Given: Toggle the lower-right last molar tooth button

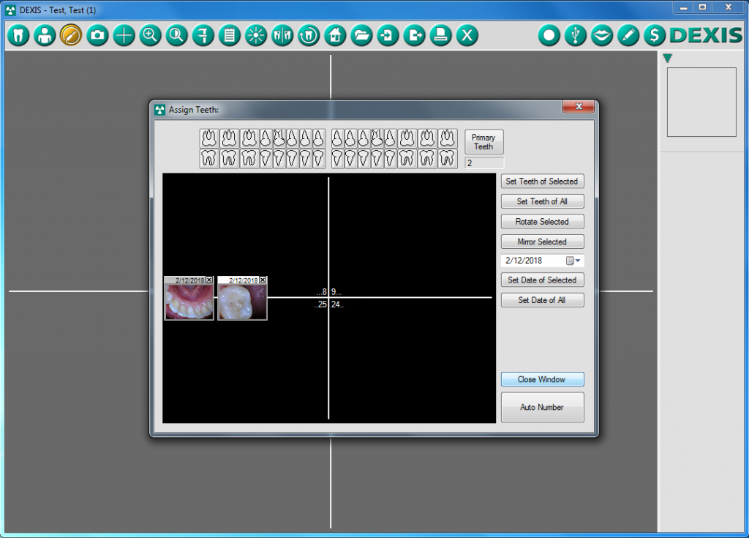Looking at the screenshot, I should click(x=448, y=158).
